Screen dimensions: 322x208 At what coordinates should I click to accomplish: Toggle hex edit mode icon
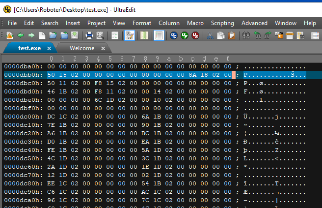click(130, 35)
